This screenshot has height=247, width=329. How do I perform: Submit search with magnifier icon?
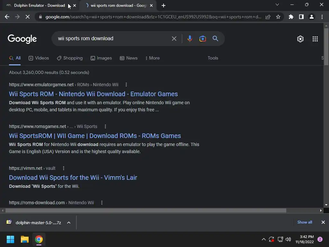[x=216, y=39]
